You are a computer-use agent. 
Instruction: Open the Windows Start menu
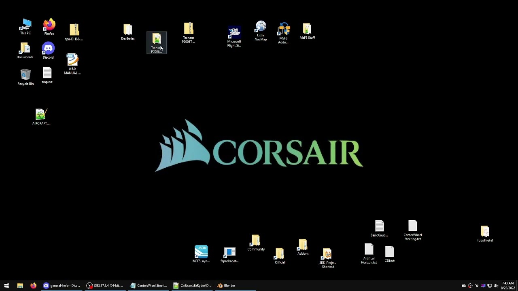pos(6,285)
